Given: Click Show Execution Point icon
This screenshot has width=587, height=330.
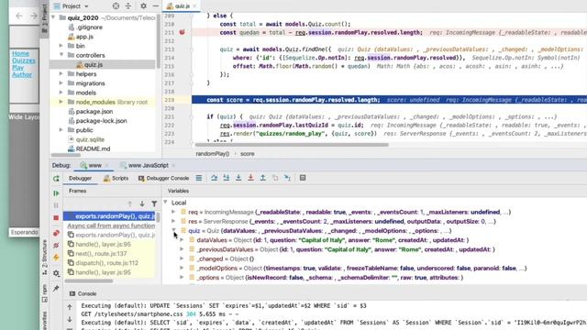Looking at the screenshot, I should pyautogui.click(x=199, y=178).
